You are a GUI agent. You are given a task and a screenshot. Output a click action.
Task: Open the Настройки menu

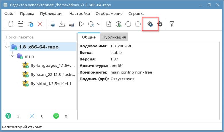[80, 13]
